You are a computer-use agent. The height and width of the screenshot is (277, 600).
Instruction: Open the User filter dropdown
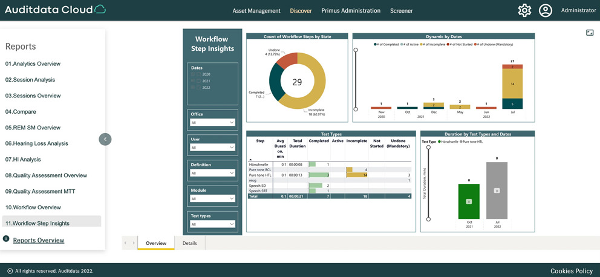[x=213, y=148]
